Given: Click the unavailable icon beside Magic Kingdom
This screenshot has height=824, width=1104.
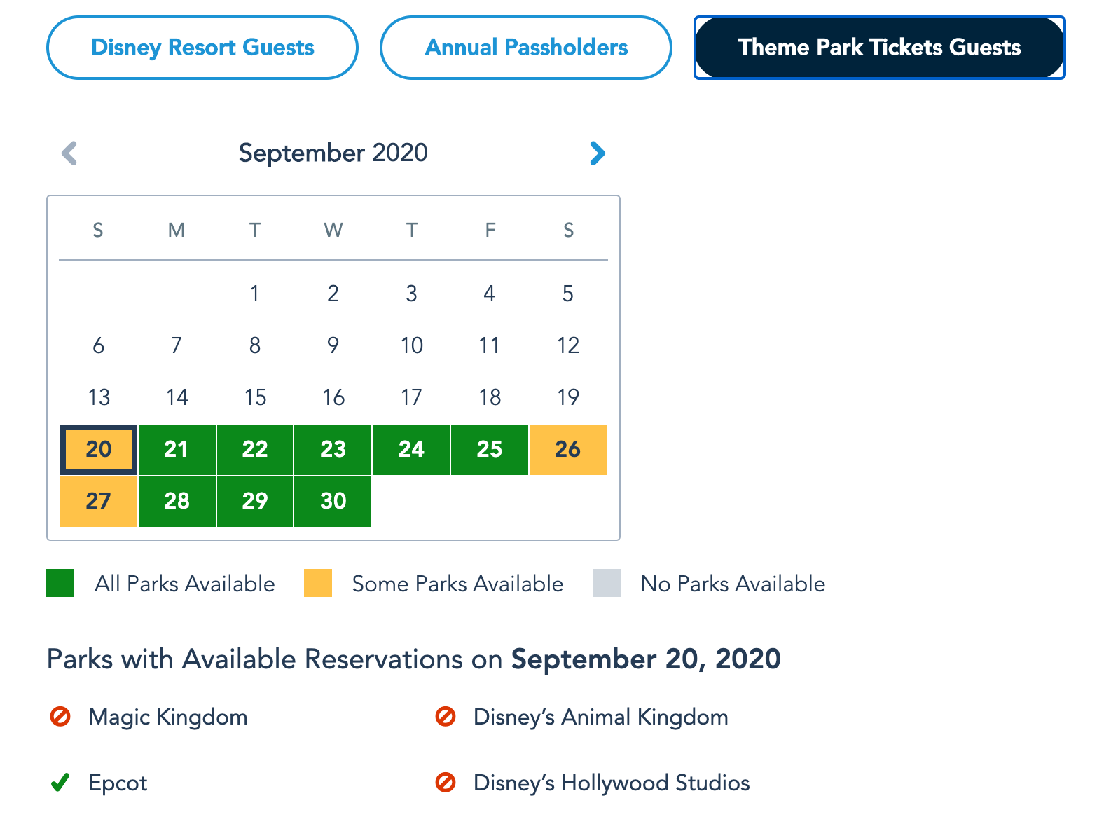Looking at the screenshot, I should coord(60,717).
